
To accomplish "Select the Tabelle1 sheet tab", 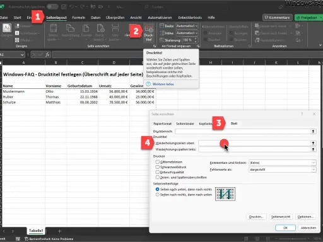I will pos(36,231).
